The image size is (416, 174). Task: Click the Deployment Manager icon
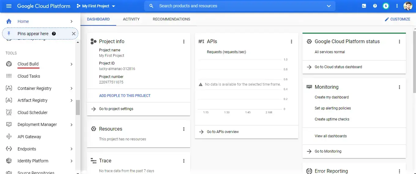click(x=9, y=124)
